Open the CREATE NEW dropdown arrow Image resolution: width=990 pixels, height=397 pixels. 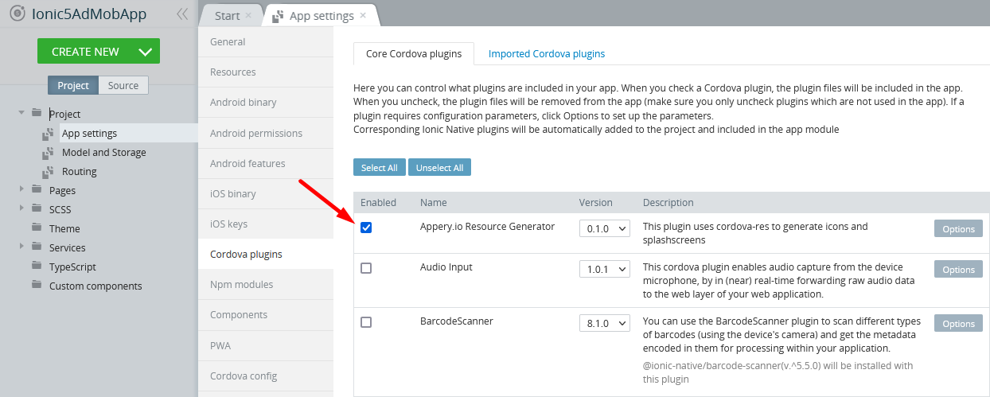145,52
